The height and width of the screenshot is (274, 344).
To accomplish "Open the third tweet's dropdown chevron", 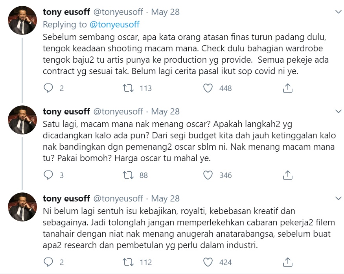I will coord(338,198).
